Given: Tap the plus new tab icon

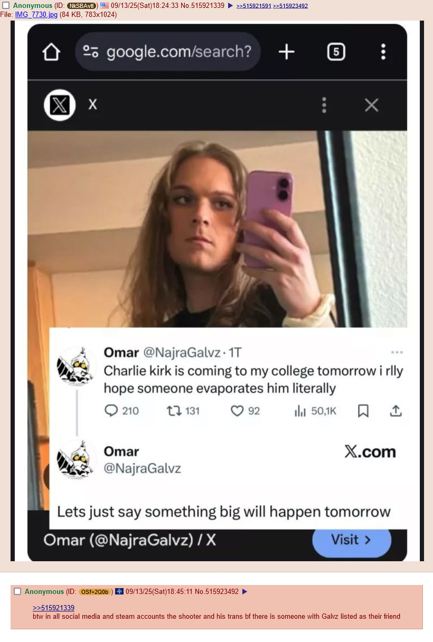Looking at the screenshot, I should click(x=286, y=52).
